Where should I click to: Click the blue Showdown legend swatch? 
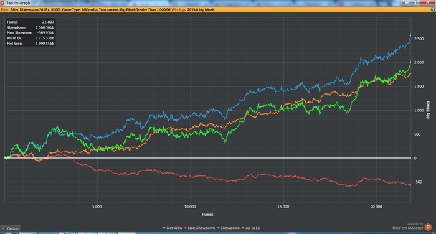tap(218, 228)
